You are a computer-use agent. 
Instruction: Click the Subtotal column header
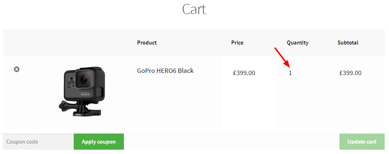(x=348, y=43)
